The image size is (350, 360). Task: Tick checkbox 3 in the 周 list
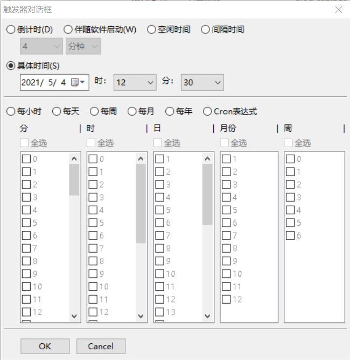pos(290,197)
